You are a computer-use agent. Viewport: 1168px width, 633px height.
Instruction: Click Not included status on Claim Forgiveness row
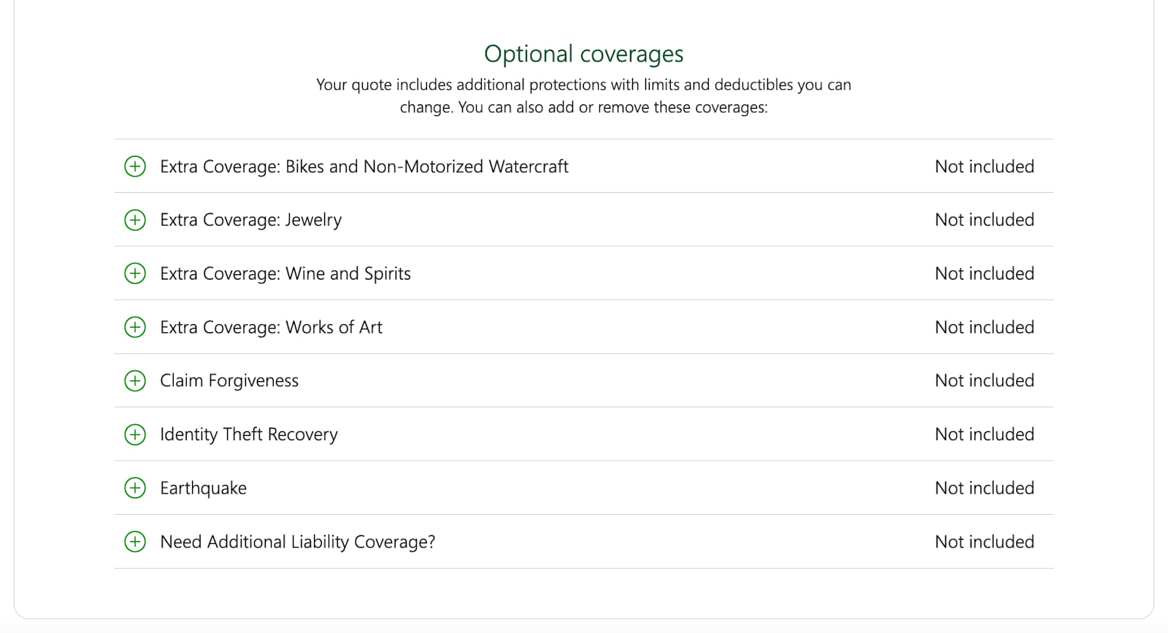(984, 380)
